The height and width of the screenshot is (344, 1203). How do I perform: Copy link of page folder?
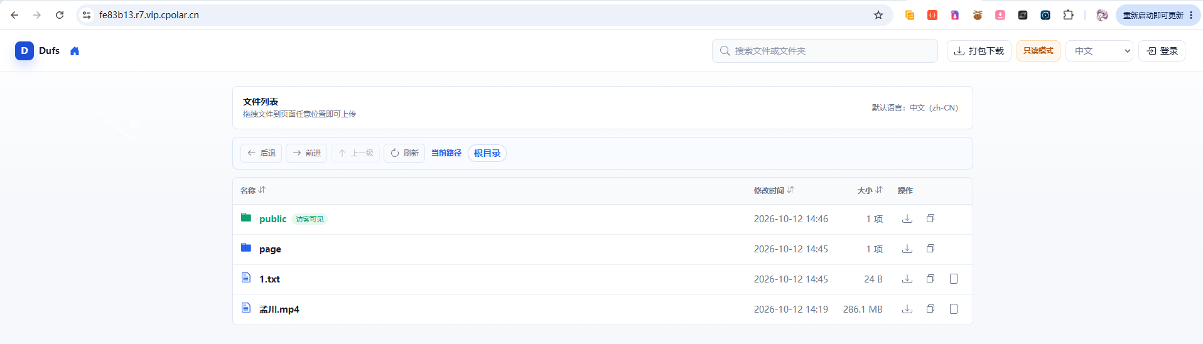coord(931,249)
